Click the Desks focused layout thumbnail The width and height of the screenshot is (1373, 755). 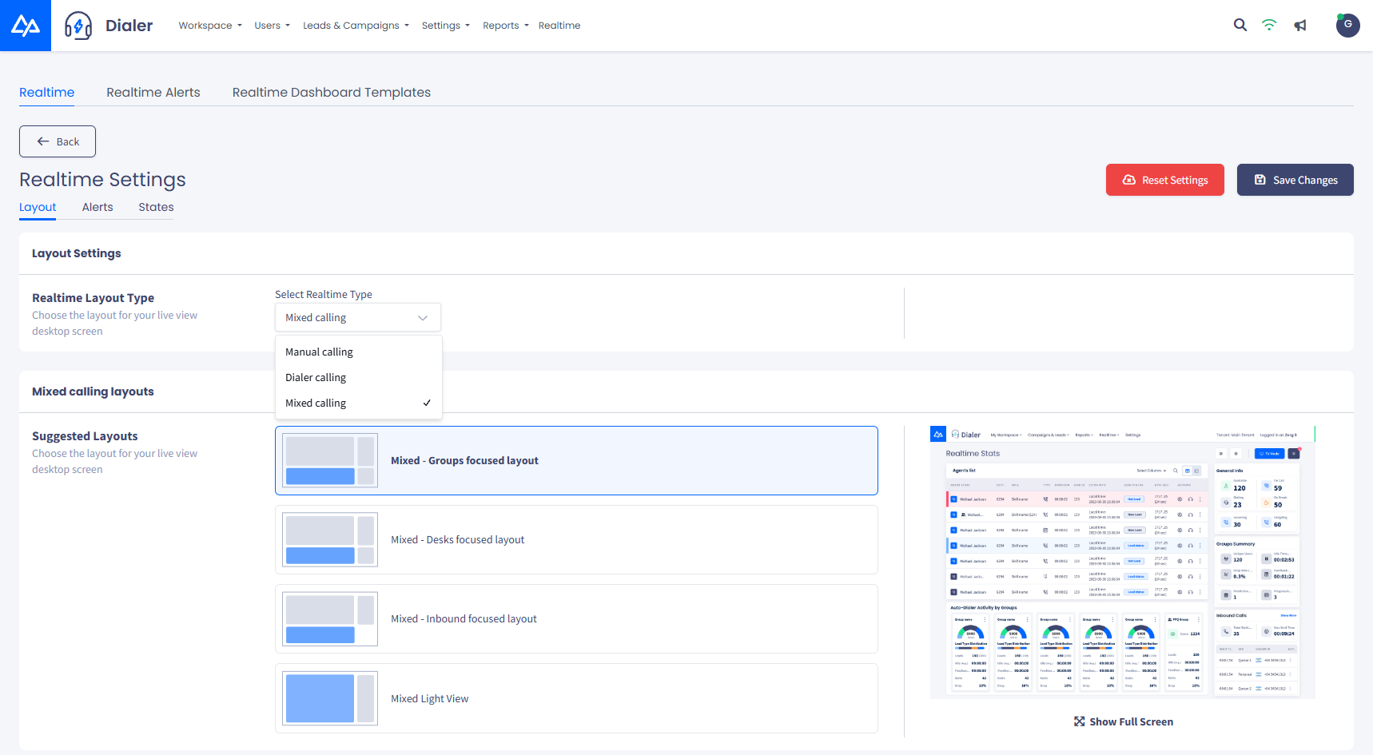(x=330, y=539)
